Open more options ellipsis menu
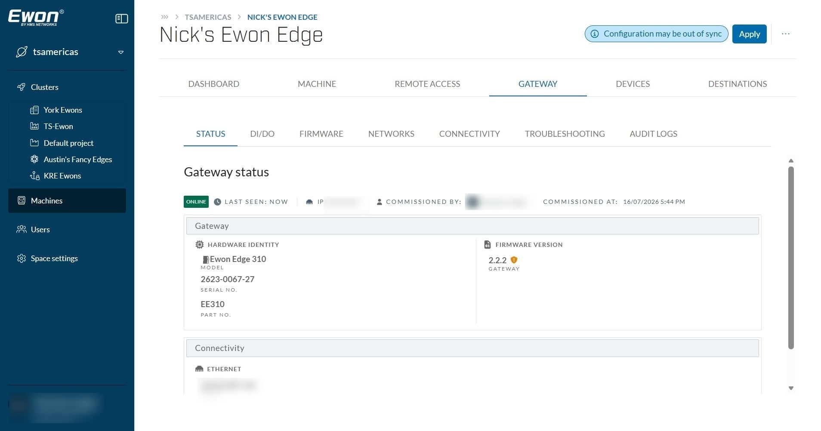Image resolution: width=821 pixels, height=431 pixels. [786, 34]
